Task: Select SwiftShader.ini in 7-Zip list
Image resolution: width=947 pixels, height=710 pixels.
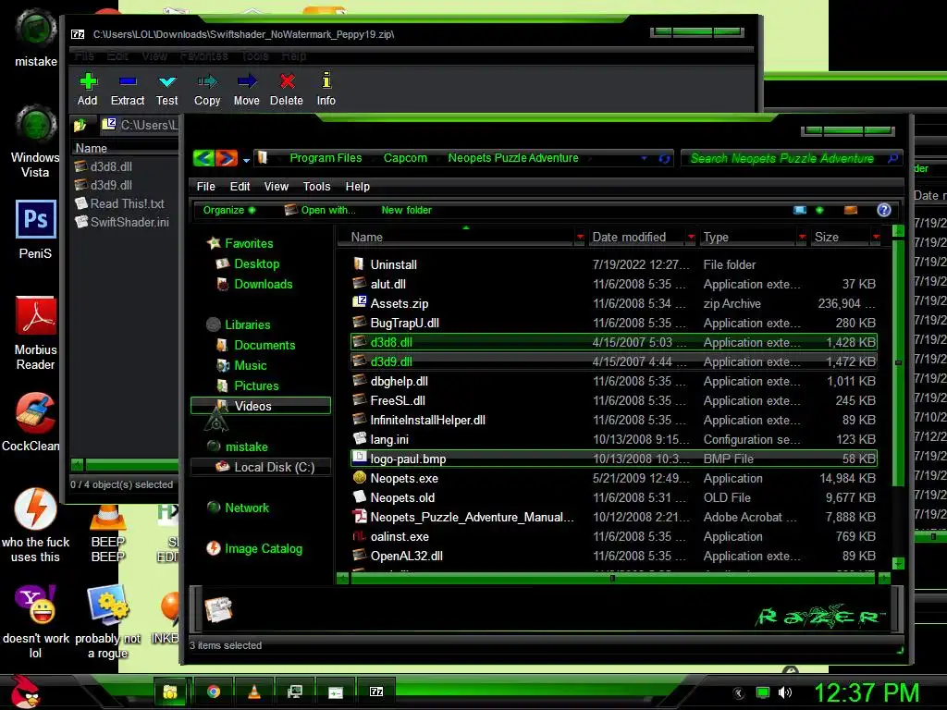Action: 121,222
